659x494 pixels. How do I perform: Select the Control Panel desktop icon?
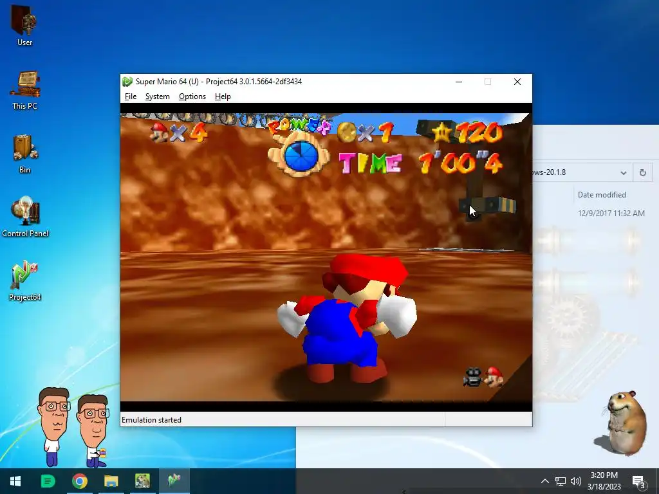click(x=25, y=217)
